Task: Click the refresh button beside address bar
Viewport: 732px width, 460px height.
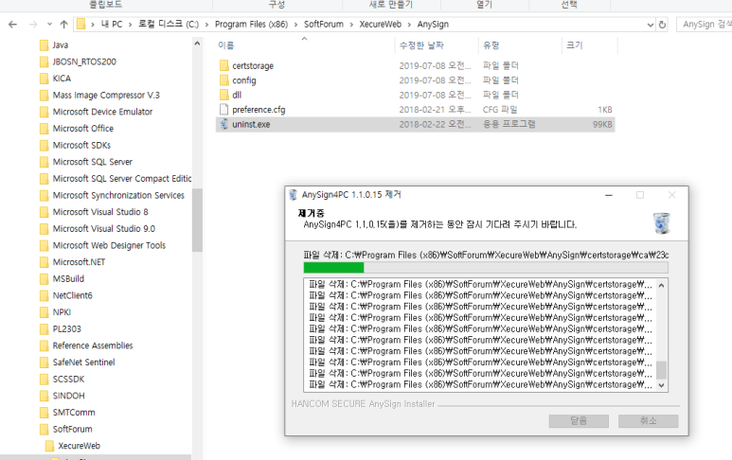Action: (x=662, y=25)
